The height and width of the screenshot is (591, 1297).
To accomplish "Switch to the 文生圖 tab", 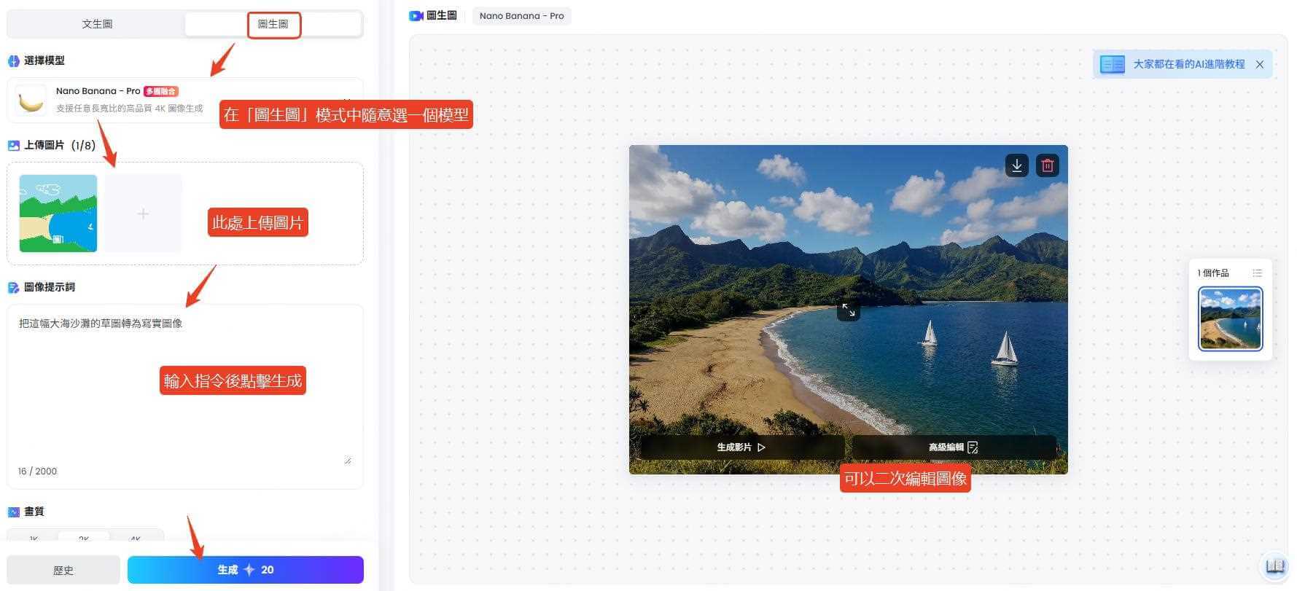I will coord(97,24).
